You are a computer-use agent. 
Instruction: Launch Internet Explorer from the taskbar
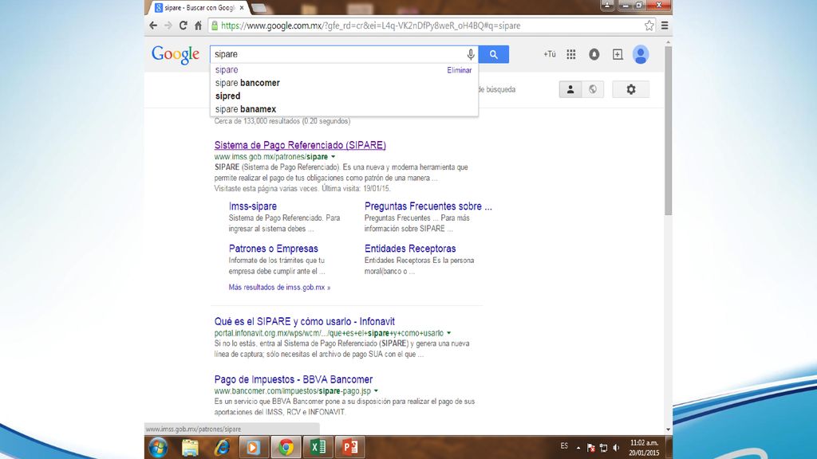(x=222, y=448)
